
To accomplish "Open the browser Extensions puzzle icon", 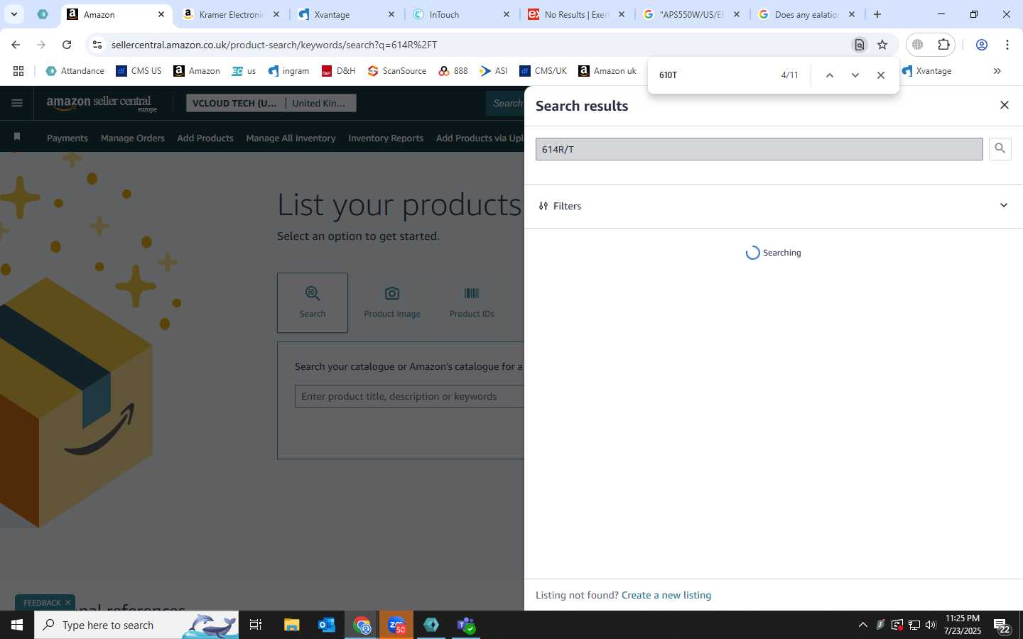I will (x=943, y=45).
